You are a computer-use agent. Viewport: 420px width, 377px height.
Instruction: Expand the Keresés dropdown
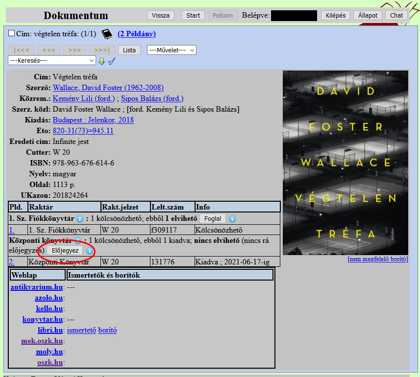tap(52, 60)
